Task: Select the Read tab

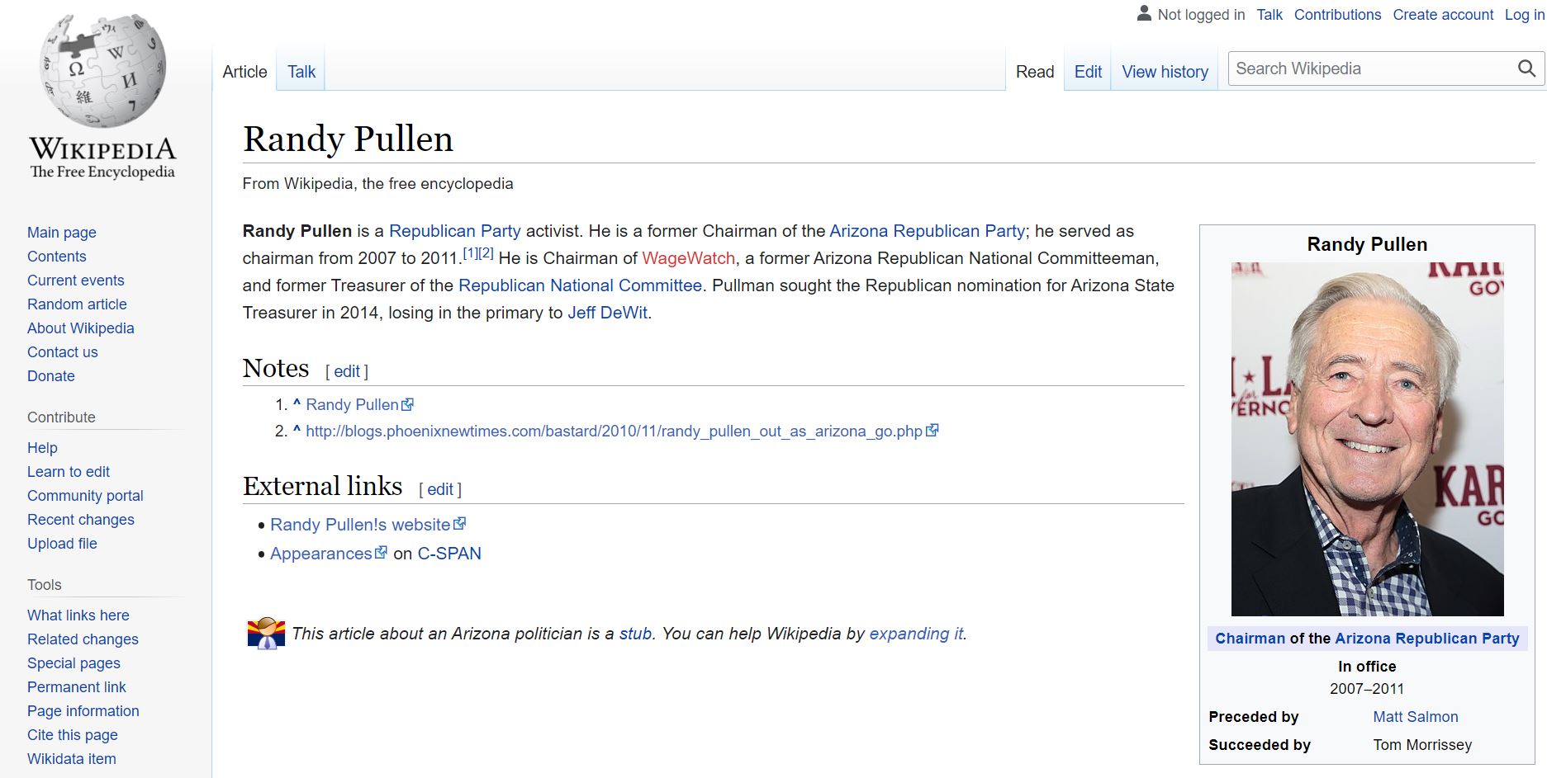Action: (x=1035, y=72)
